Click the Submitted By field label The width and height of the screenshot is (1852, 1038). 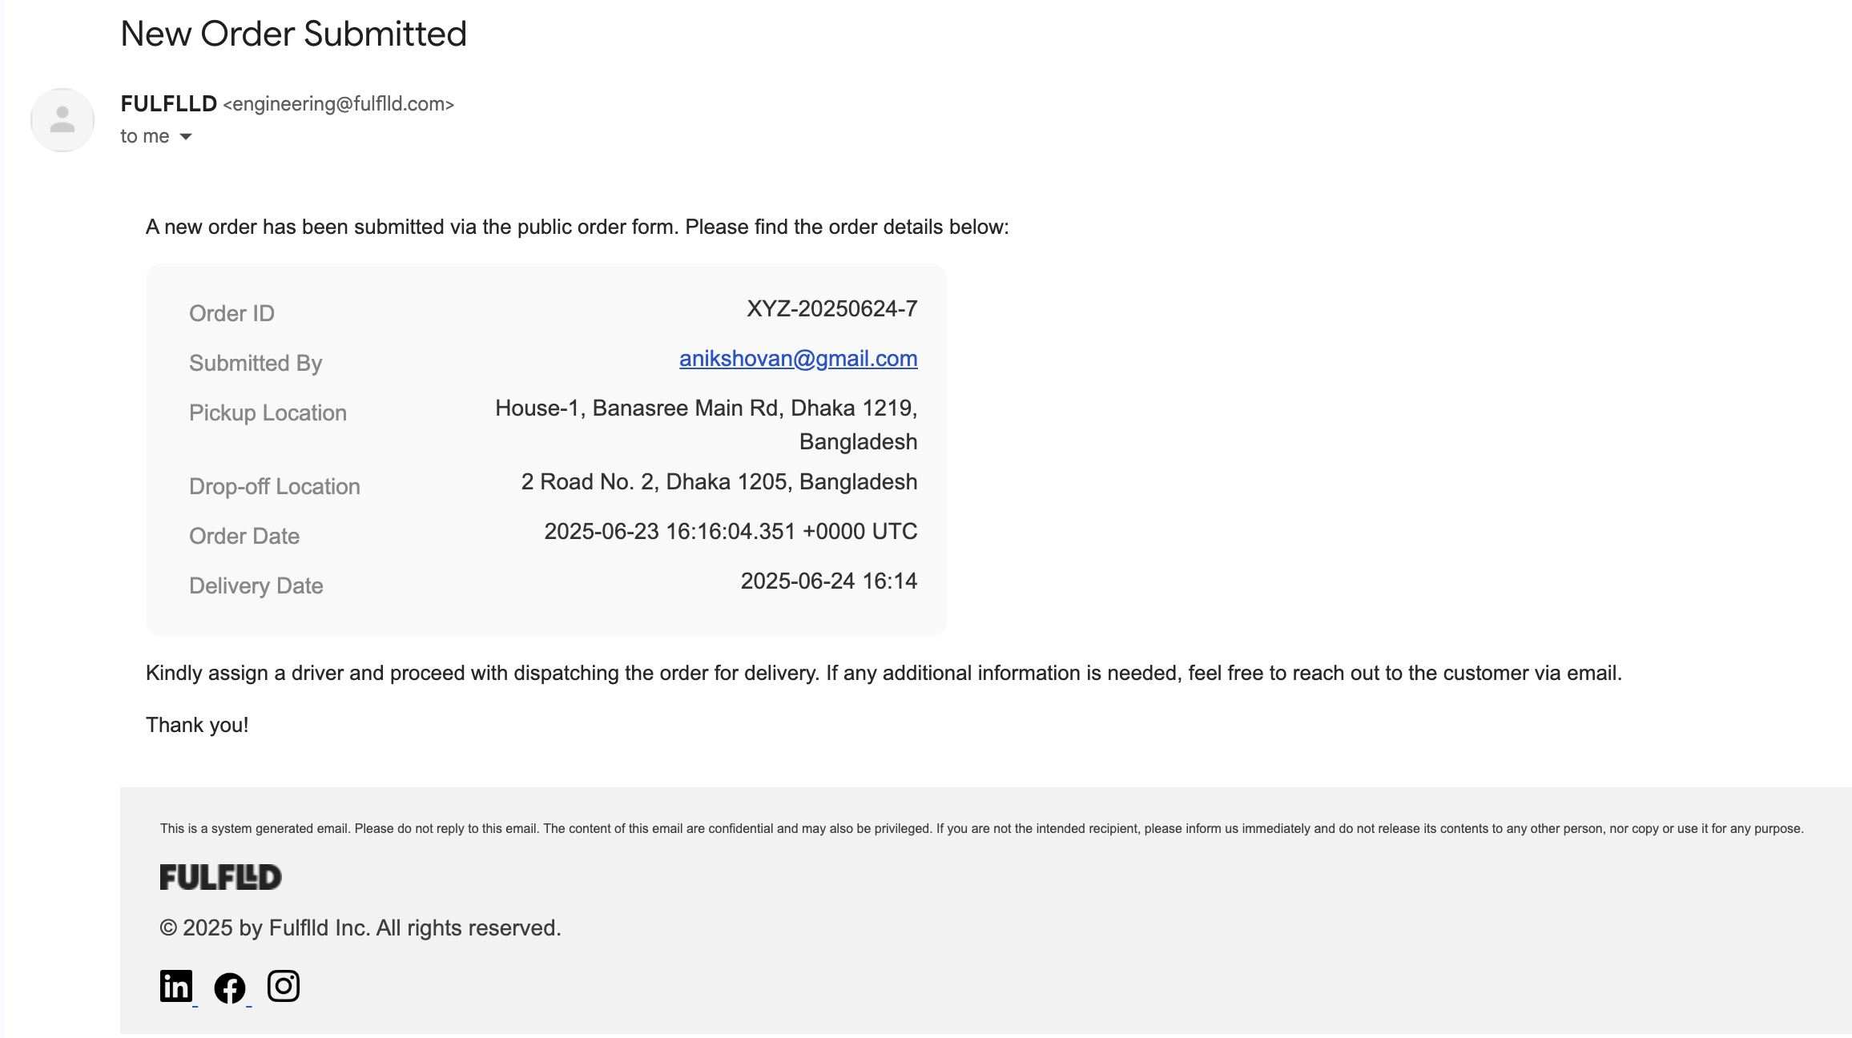point(256,364)
